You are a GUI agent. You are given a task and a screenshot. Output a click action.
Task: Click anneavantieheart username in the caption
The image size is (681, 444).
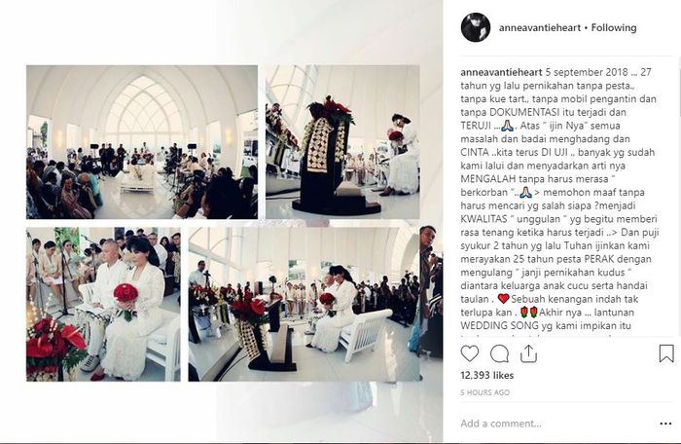click(x=501, y=72)
